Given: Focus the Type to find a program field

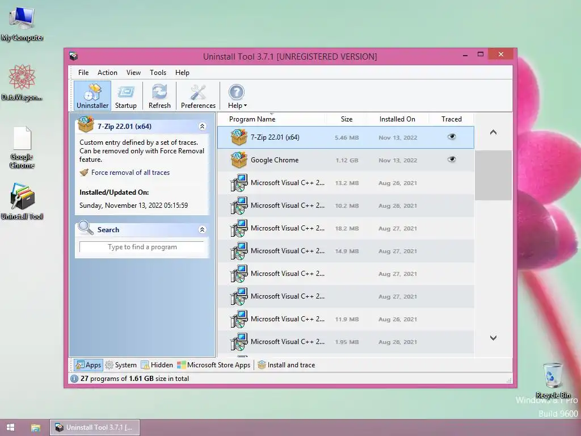Looking at the screenshot, I should 142,247.
